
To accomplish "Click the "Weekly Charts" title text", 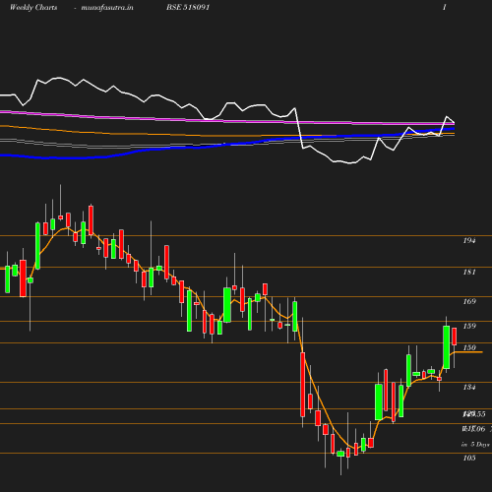I will click(33, 7).
